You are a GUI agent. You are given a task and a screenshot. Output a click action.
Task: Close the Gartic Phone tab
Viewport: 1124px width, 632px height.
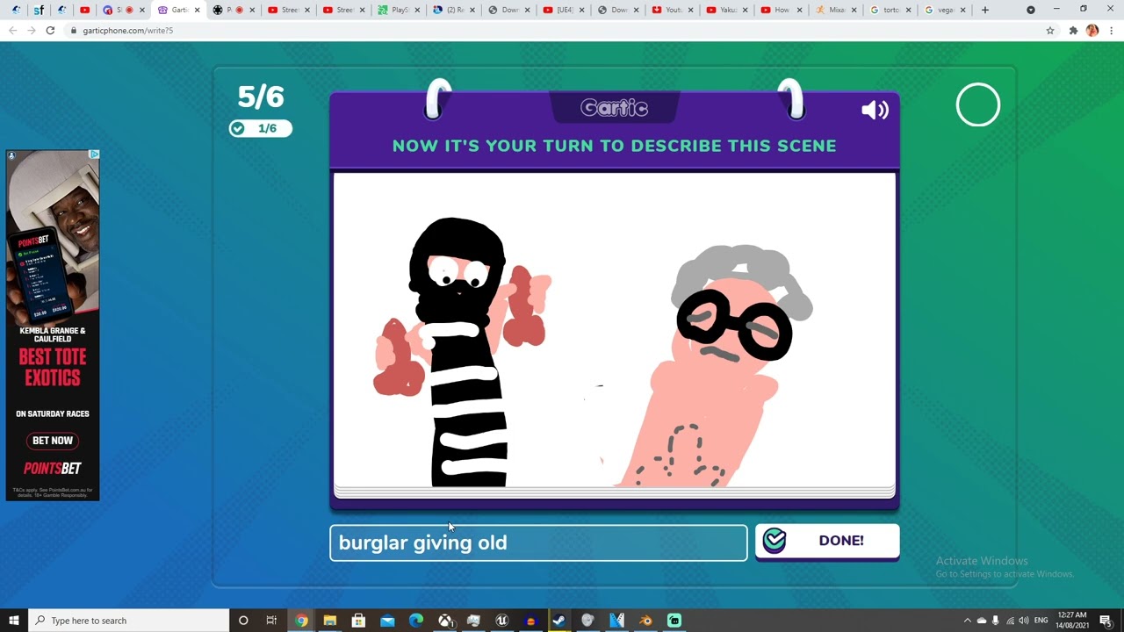[x=197, y=10]
